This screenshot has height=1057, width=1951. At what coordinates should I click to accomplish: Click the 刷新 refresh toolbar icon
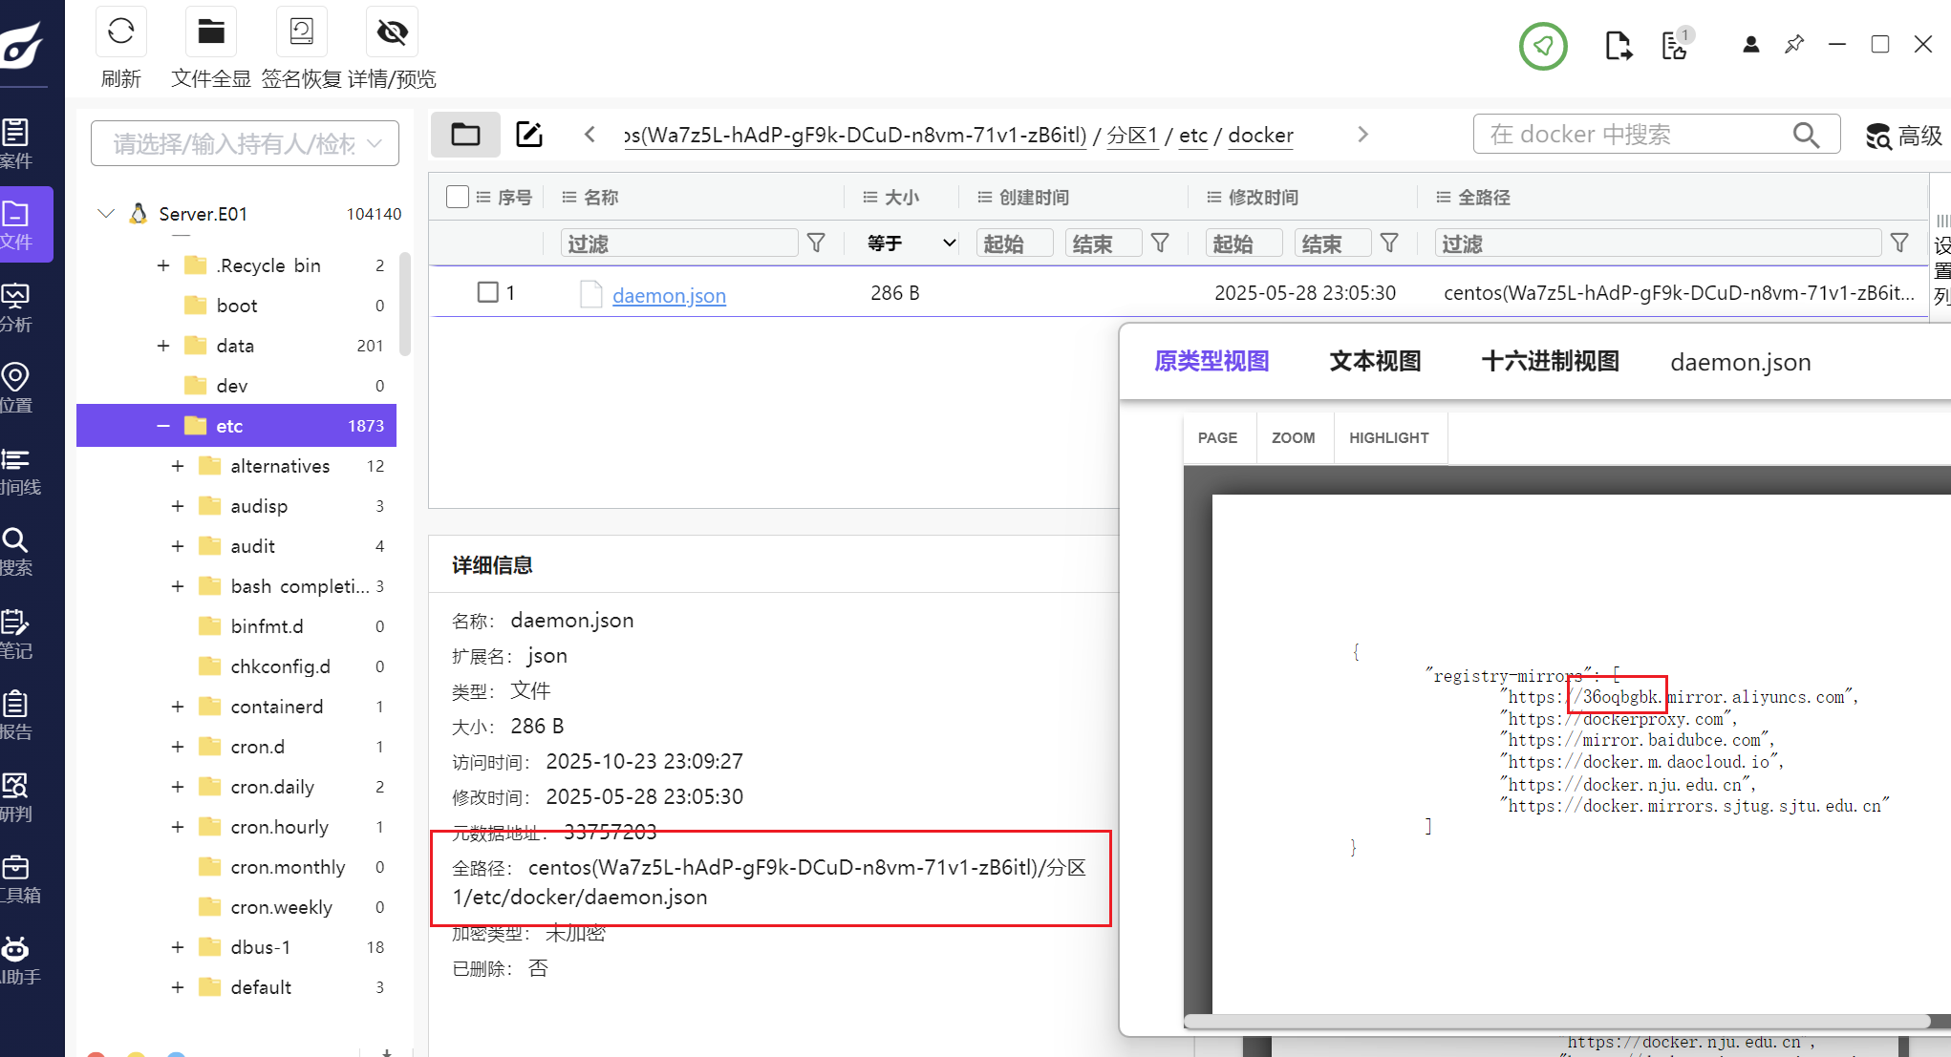120,32
